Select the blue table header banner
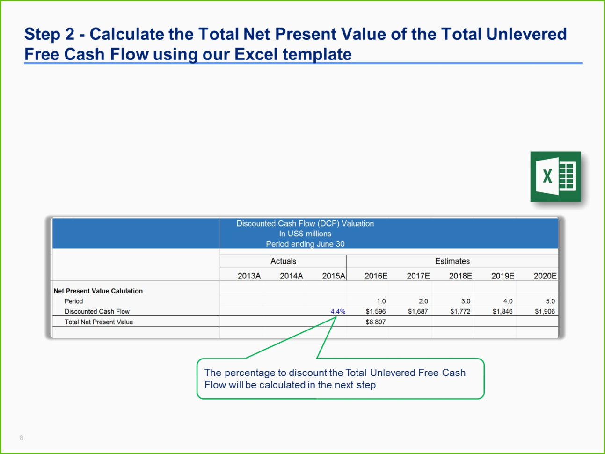Image resolution: width=605 pixels, height=454 pixels. [x=305, y=233]
